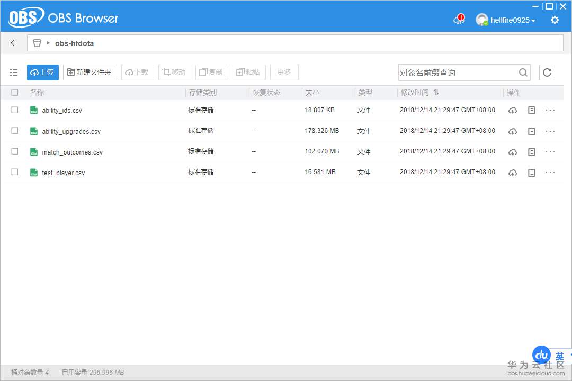This screenshot has height=381, width=572.
Task: Refresh the object list
Action: (547, 72)
